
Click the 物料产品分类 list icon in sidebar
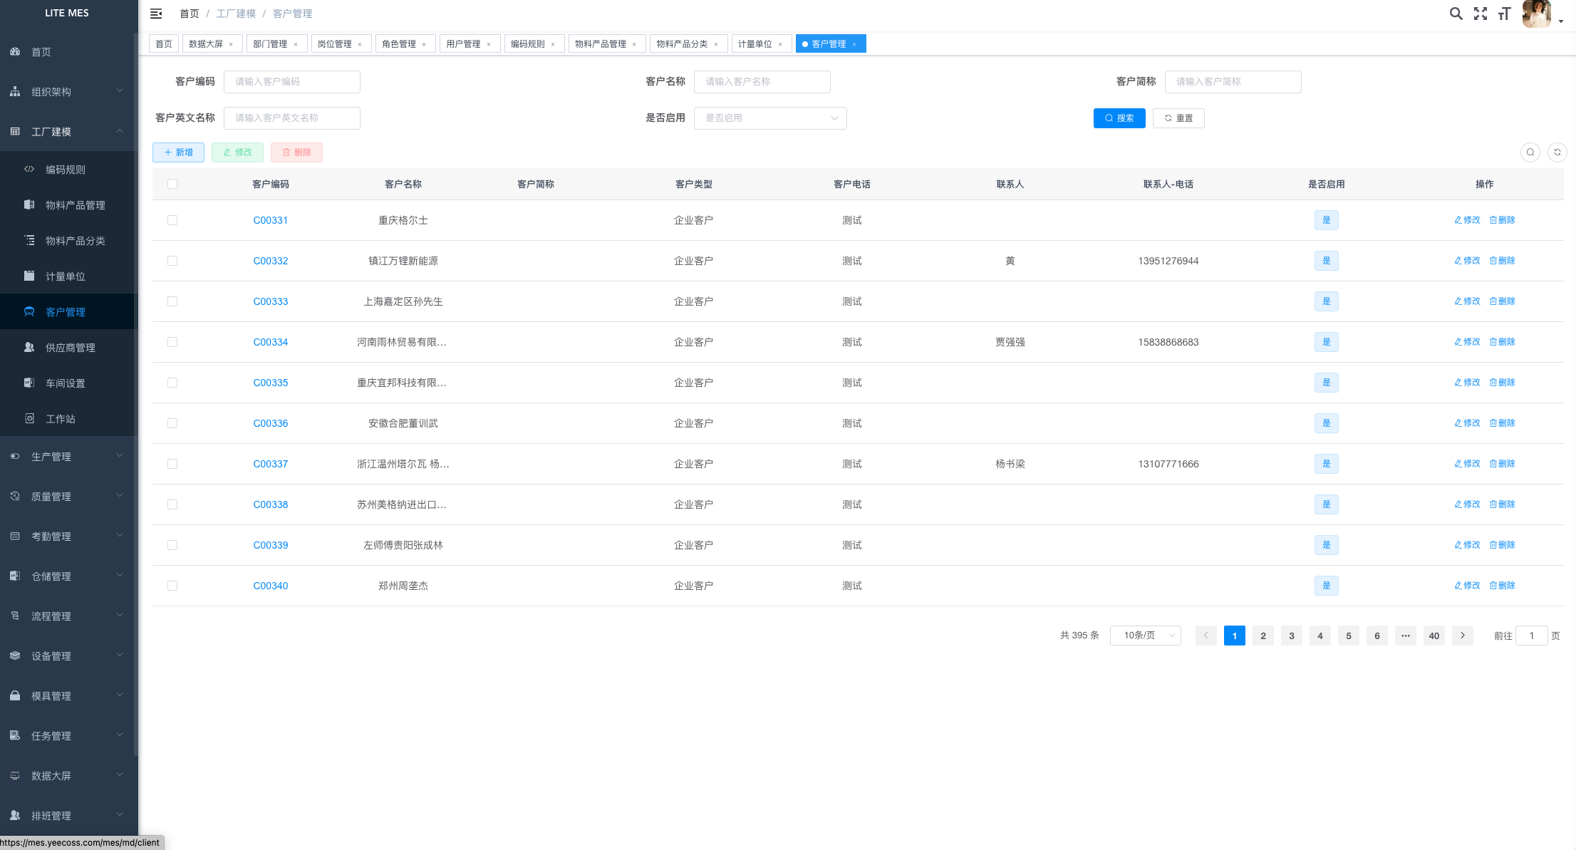click(29, 241)
